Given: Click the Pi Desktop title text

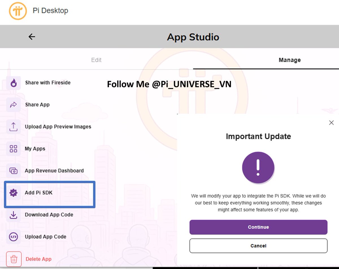Looking at the screenshot, I should tap(50, 11).
